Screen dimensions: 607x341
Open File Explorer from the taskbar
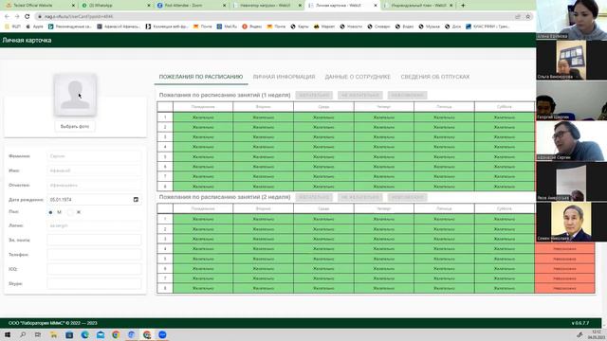[54, 334]
